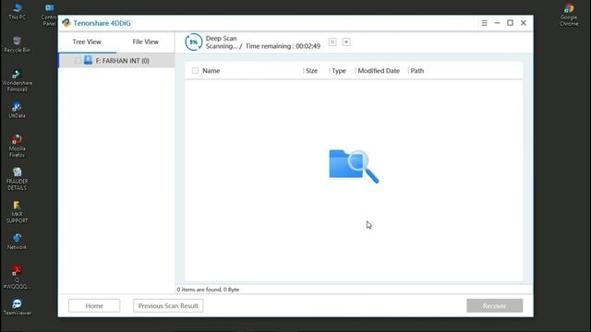This screenshot has height=332, width=591.
Task: Switch to File View tab
Action: [146, 41]
